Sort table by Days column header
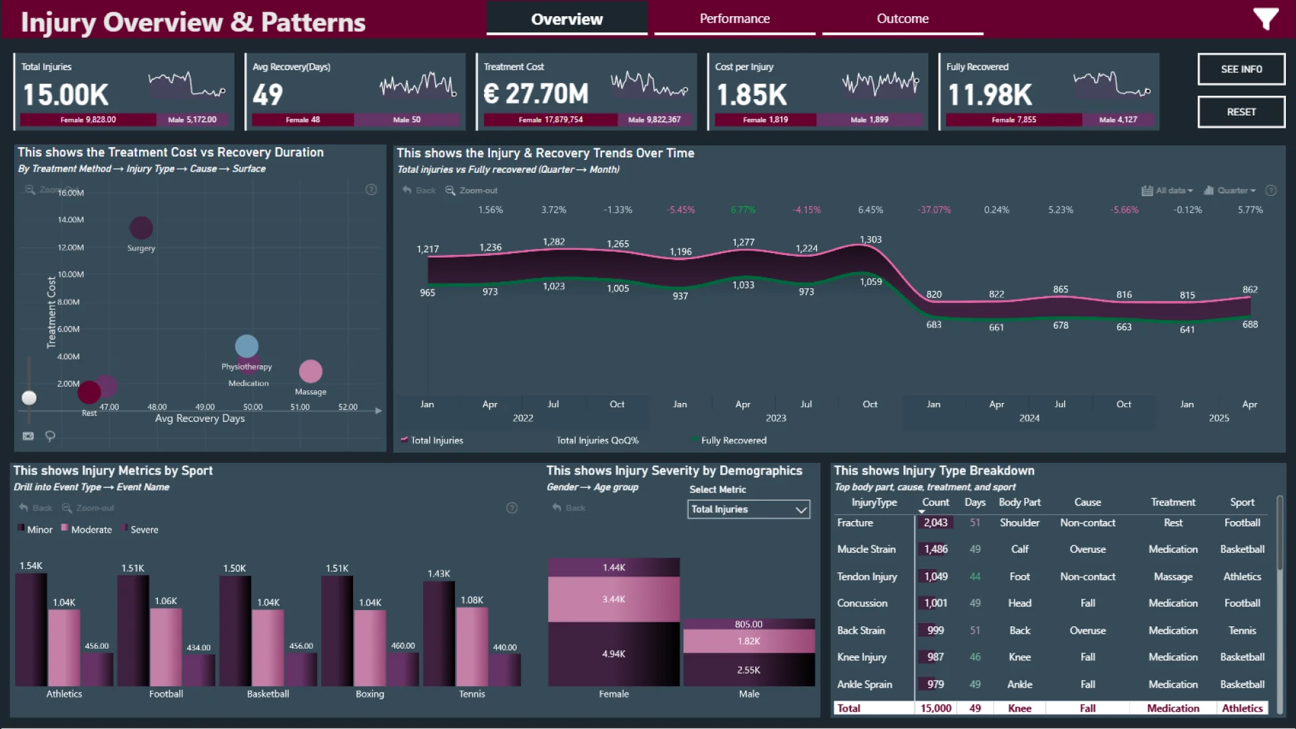The image size is (1296, 729). (975, 502)
